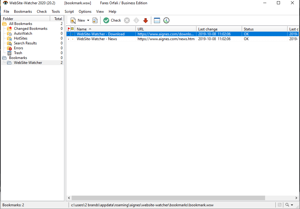Viewport: 300px width, 209px height.
Task: Click the RSS feed icon in status bar
Action: point(280,205)
